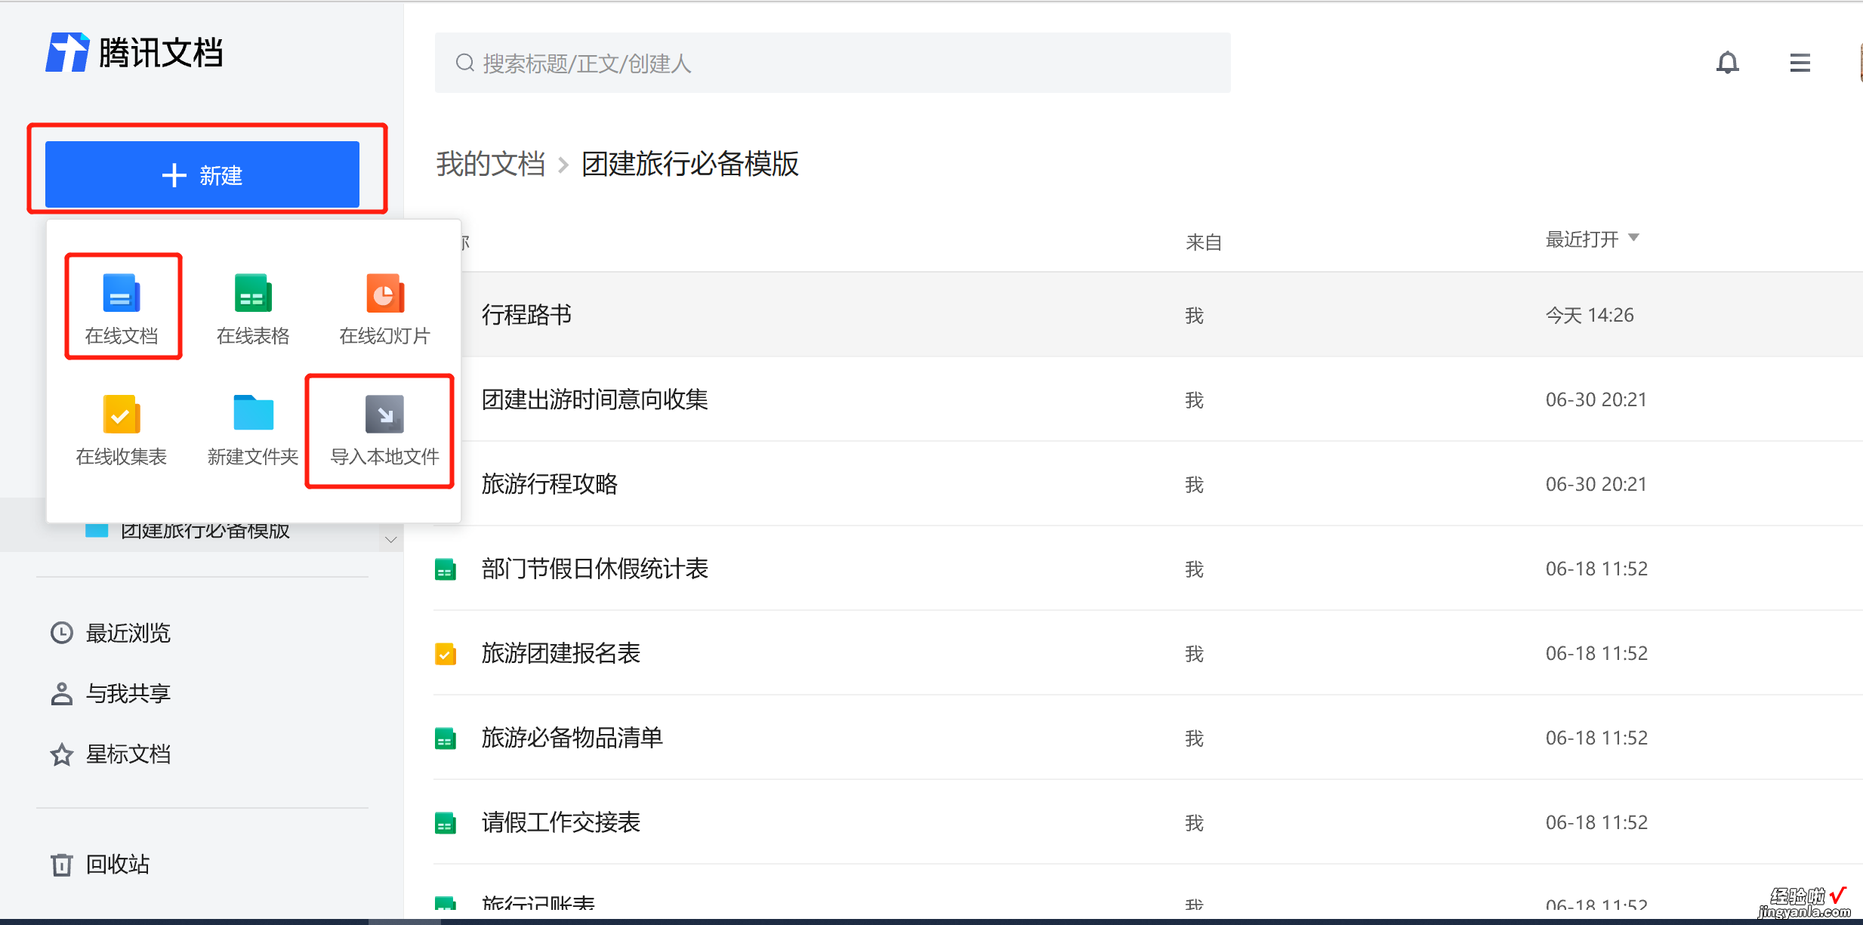The height and width of the screenshot is (925, 1863).
Task: Click spreadsheet icon of 部门节假日休假统计表
Action: click(446, 569)
